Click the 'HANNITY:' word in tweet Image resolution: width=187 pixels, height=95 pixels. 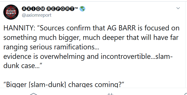19,28
